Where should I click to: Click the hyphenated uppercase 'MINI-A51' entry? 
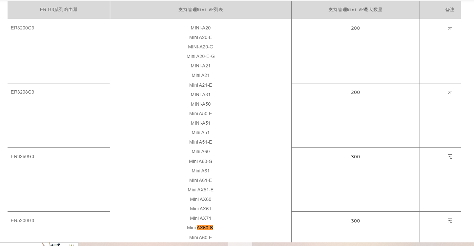coord(201,123)
